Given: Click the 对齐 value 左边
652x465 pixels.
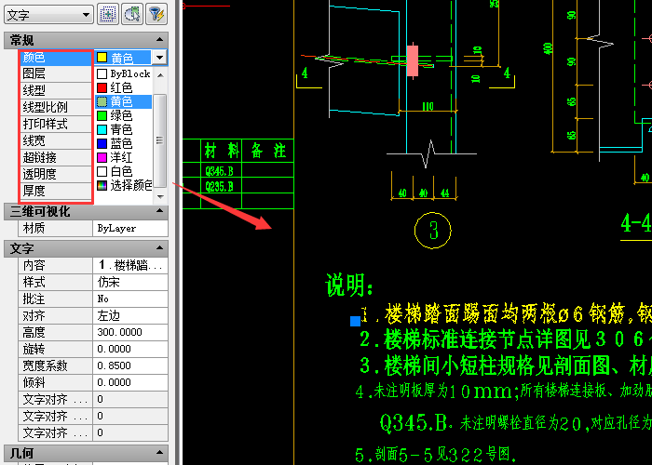Looking at the screenshot, I should coord(130,315).
